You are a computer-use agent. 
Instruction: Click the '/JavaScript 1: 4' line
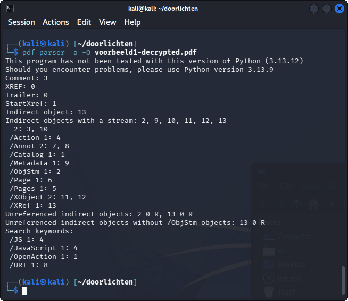(x=44, y=248)
